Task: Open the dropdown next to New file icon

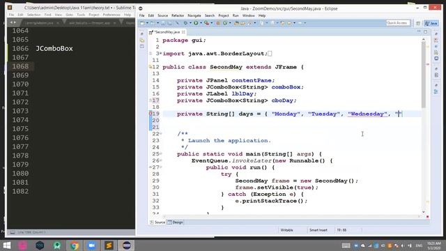Action: tap(147, 23)
